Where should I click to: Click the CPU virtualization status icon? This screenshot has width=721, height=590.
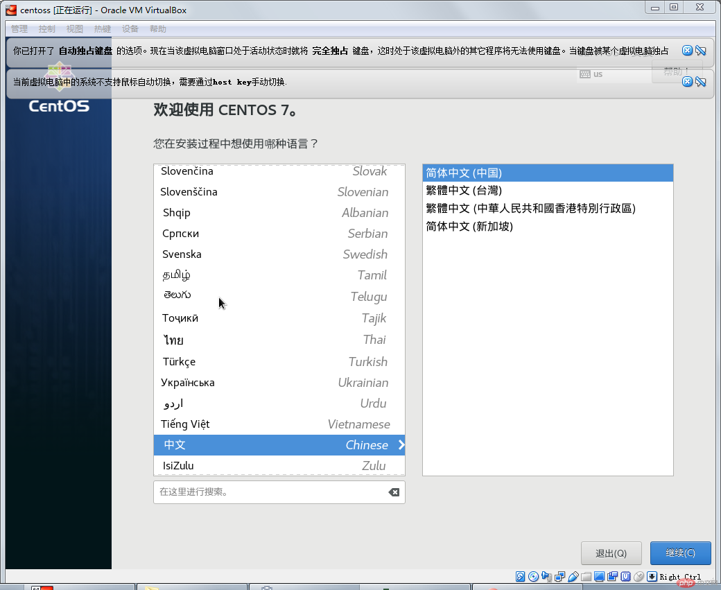pyautogui.click(x=626, y=576)
